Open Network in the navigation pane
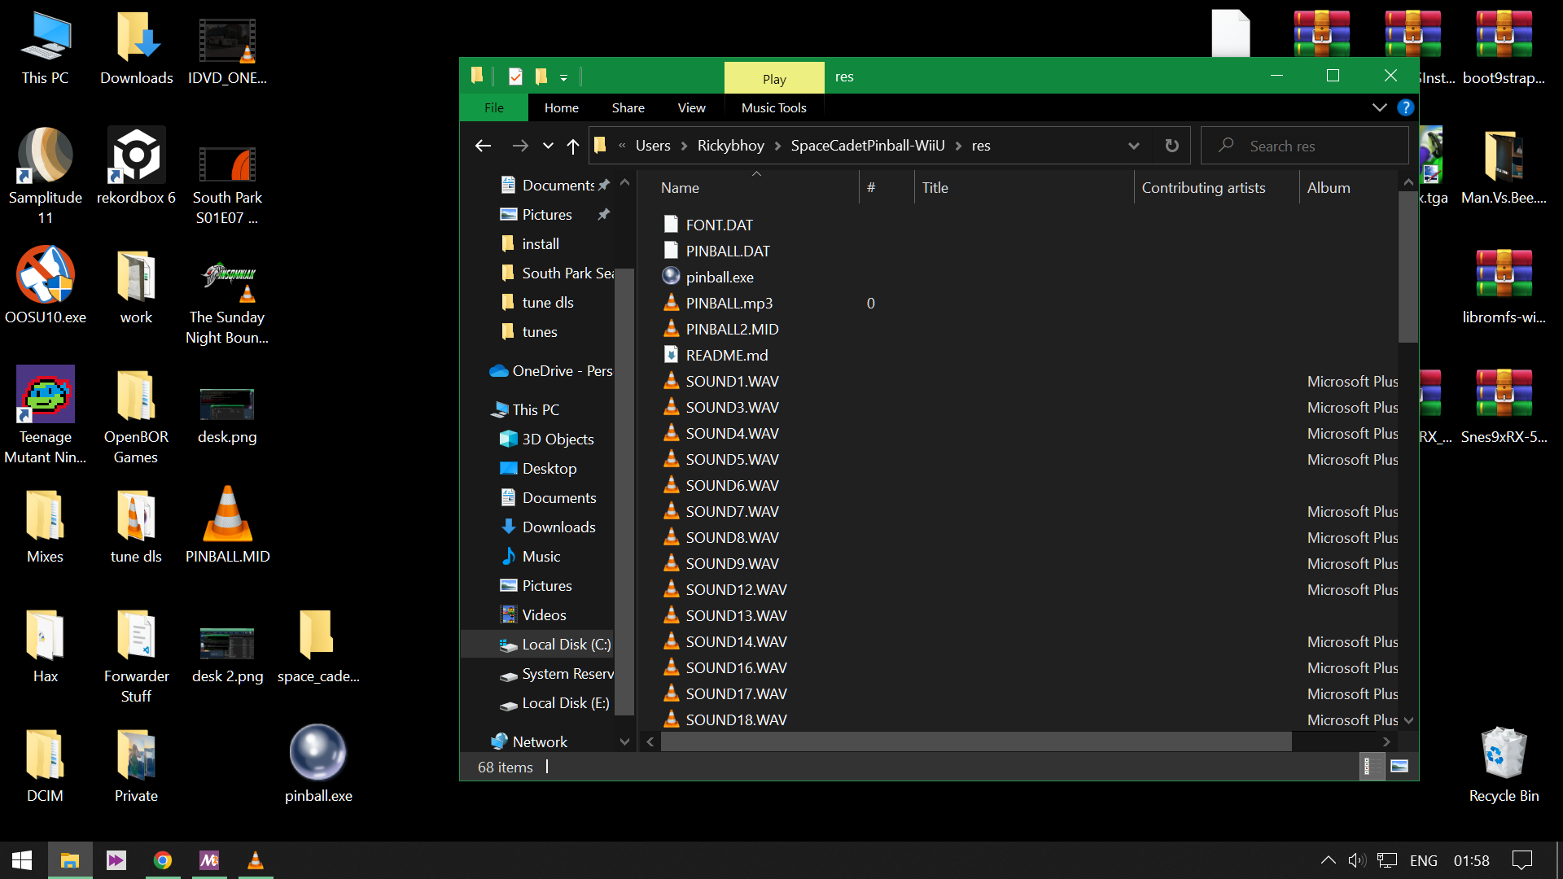 (530, 742)
